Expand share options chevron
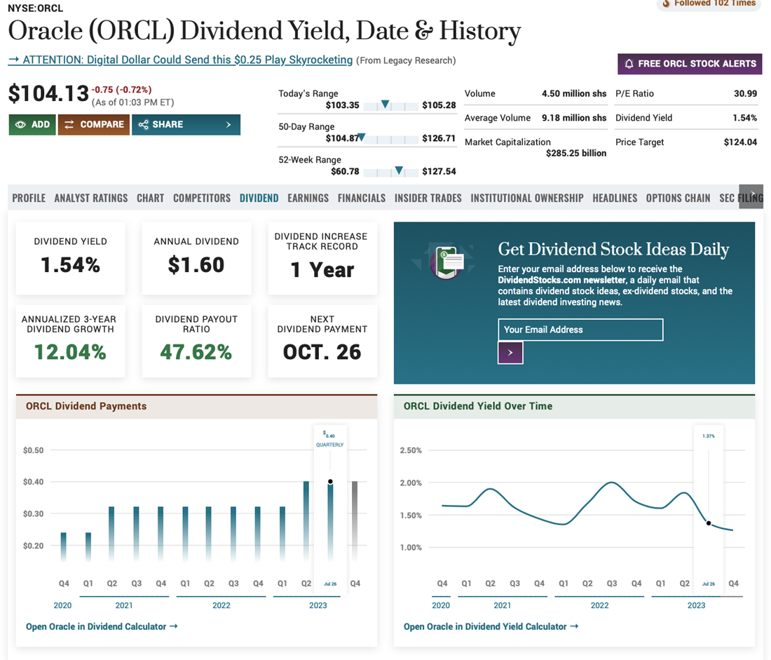Image resolution: width=771 pixels, height=660 pixels. tap(228, 125)
